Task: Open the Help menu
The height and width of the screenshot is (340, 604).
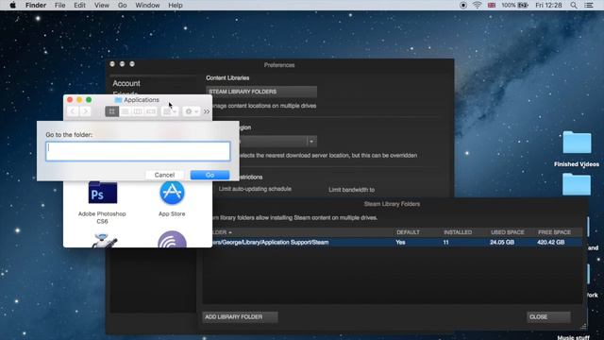Action: (176, 6)
